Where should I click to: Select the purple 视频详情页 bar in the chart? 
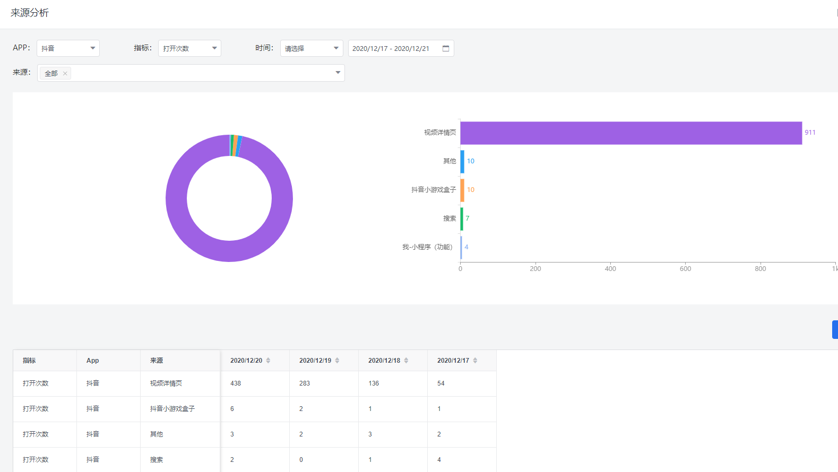[x=631, y=133]
